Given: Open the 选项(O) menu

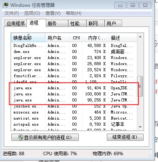Looking at the screenshot, I should tap(32, 13).
